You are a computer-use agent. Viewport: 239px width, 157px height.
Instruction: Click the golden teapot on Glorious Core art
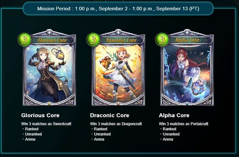pos(58,53)
